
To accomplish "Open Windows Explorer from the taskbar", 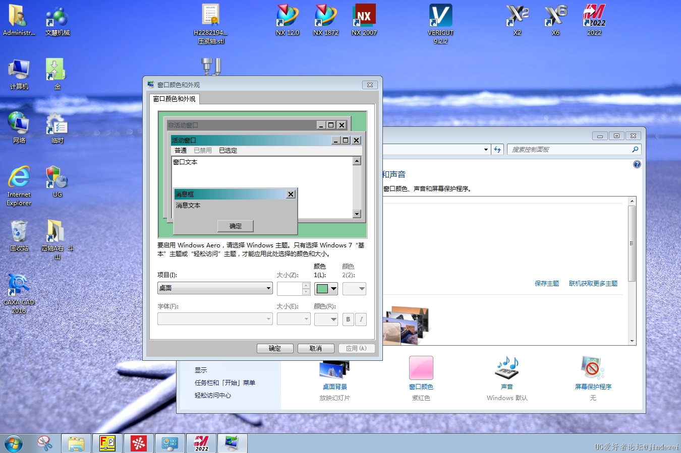I will point(76,443).
